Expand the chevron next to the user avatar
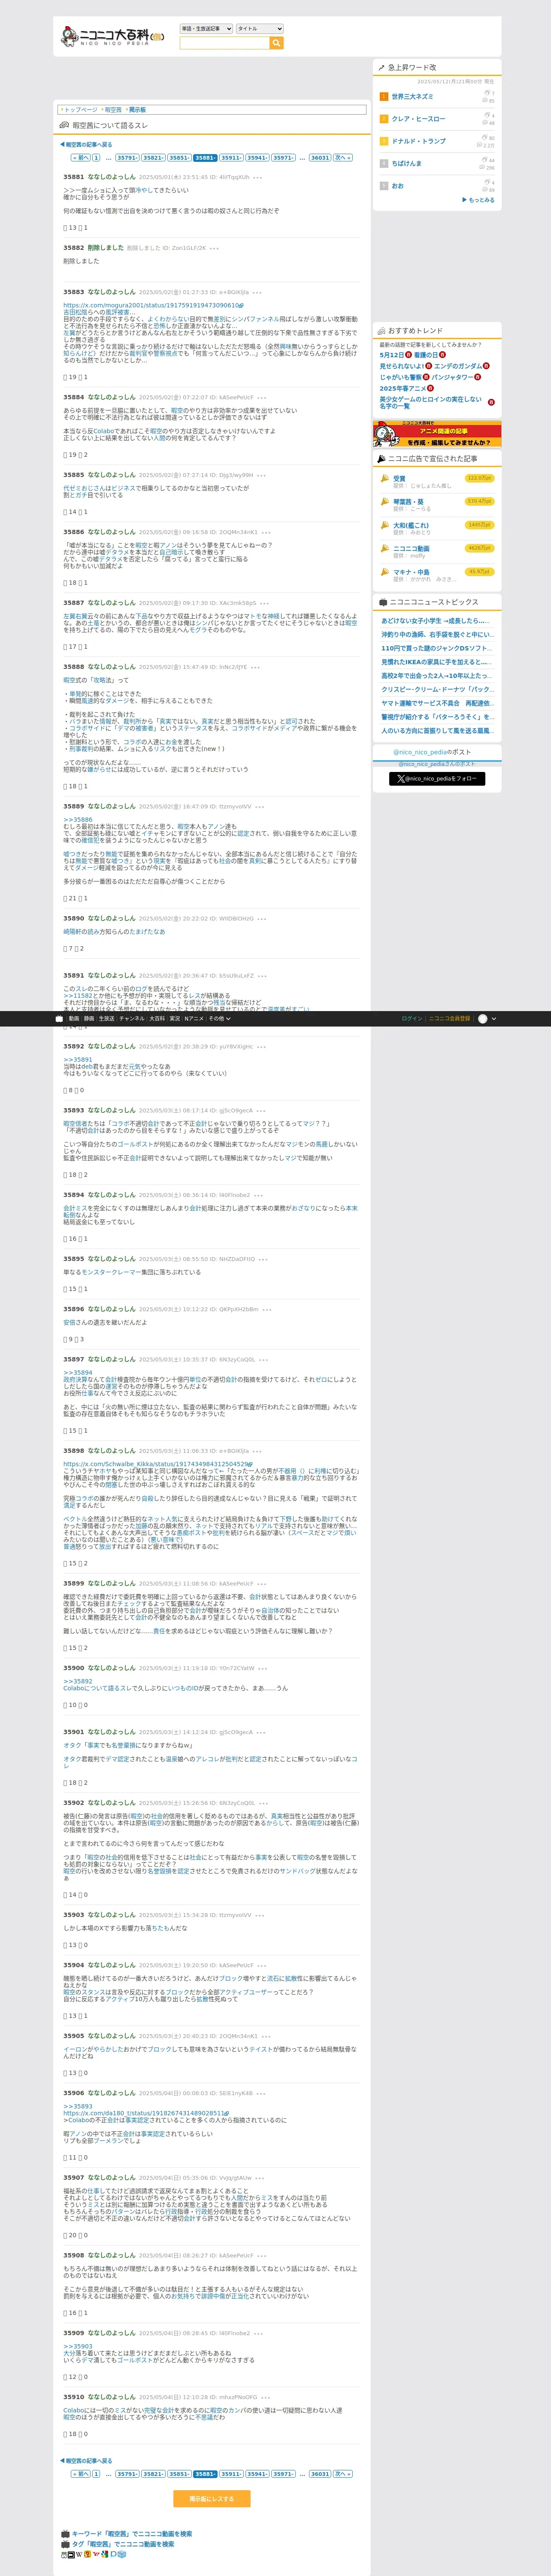Screen dimensions: 551x2576 point(494,1018)
